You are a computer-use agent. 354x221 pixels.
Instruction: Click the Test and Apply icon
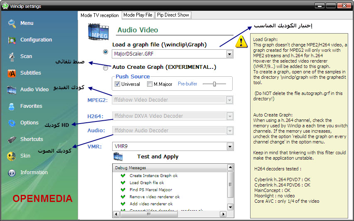[x=118, y=157]
